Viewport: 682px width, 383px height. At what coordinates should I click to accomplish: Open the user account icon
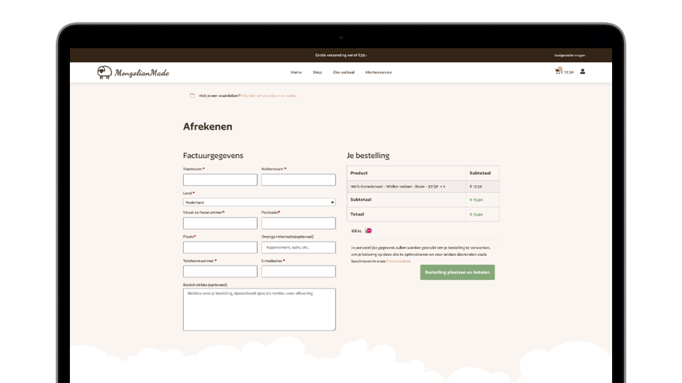tap(583, 71)
